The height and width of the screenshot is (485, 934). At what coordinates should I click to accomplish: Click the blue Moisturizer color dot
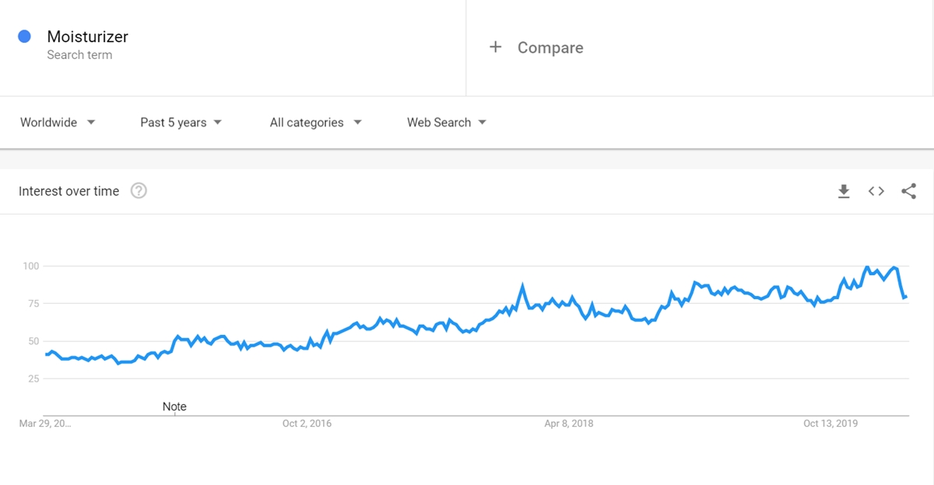click(x=24, y=36)
